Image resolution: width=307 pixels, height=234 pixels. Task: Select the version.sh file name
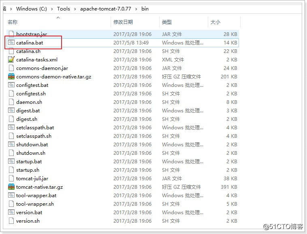pos(28,221)
